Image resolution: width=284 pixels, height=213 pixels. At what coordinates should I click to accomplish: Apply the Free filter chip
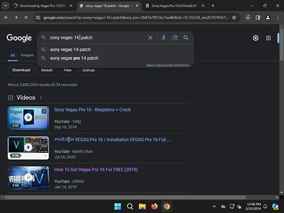tap(67, 70)
